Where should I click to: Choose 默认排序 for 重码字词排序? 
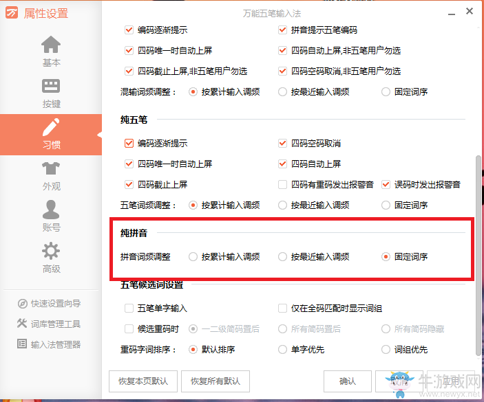pos(193,350)
